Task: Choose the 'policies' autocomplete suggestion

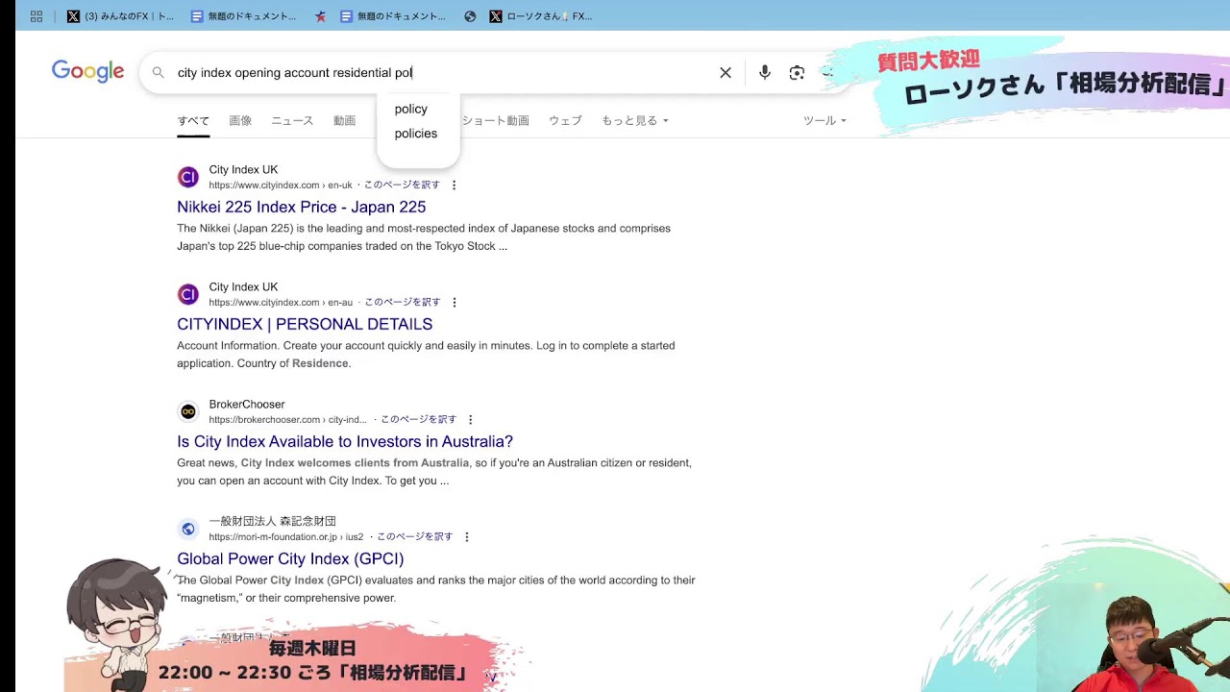Action: click(416, 134)
